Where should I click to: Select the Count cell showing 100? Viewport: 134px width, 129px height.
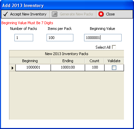[95, 68]
